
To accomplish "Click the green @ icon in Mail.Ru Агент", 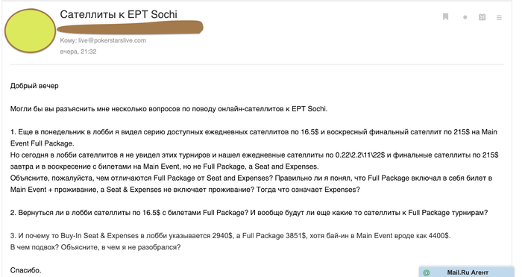I will [426, 273].
